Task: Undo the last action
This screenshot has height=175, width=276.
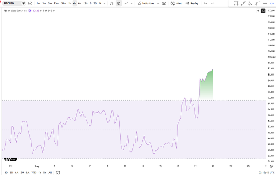Action: coord(205,3)
